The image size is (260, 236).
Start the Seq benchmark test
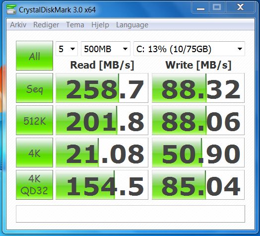click(x=35, y=88)
